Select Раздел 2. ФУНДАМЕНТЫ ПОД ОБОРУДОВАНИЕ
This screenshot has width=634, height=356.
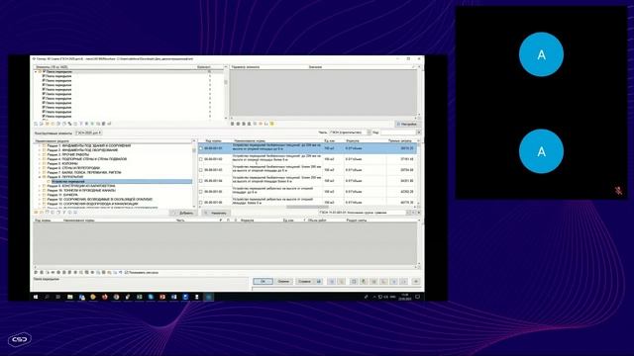[x=82, y=150]
